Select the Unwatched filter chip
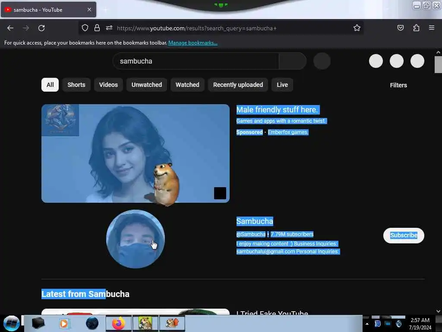Viewport: 442px width, 332px height. coord(147,85)
